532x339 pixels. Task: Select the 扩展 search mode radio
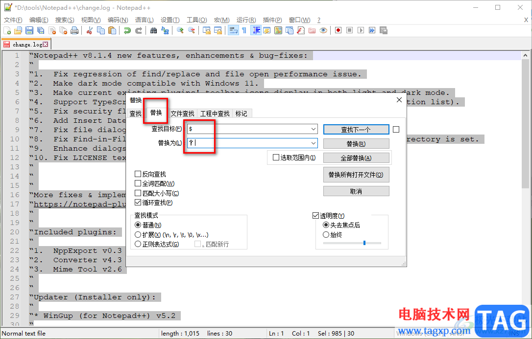[138, 234]
